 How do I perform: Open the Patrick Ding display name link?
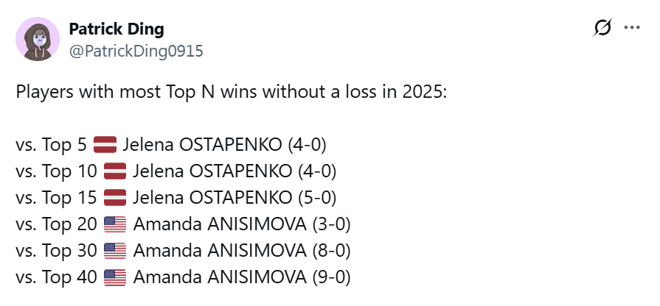click(x=117, y=29)
